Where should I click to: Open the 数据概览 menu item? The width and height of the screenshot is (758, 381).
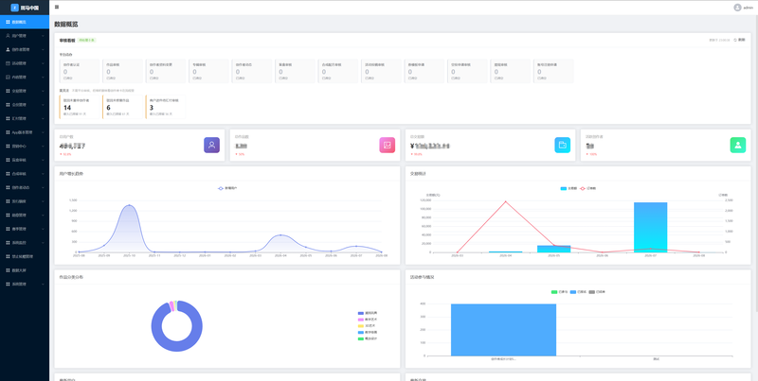(x=25, y=22)
